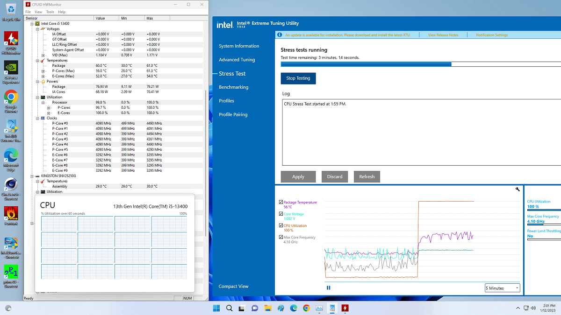This screenshot has height=315, width=561.
Task: Uncheck the CPU Utilization graph checkbox
Action: (281, 226)
